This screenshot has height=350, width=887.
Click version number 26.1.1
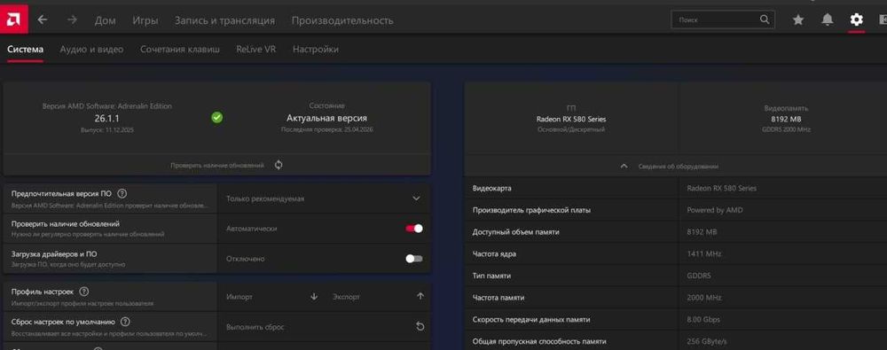[x=107, y=118]
